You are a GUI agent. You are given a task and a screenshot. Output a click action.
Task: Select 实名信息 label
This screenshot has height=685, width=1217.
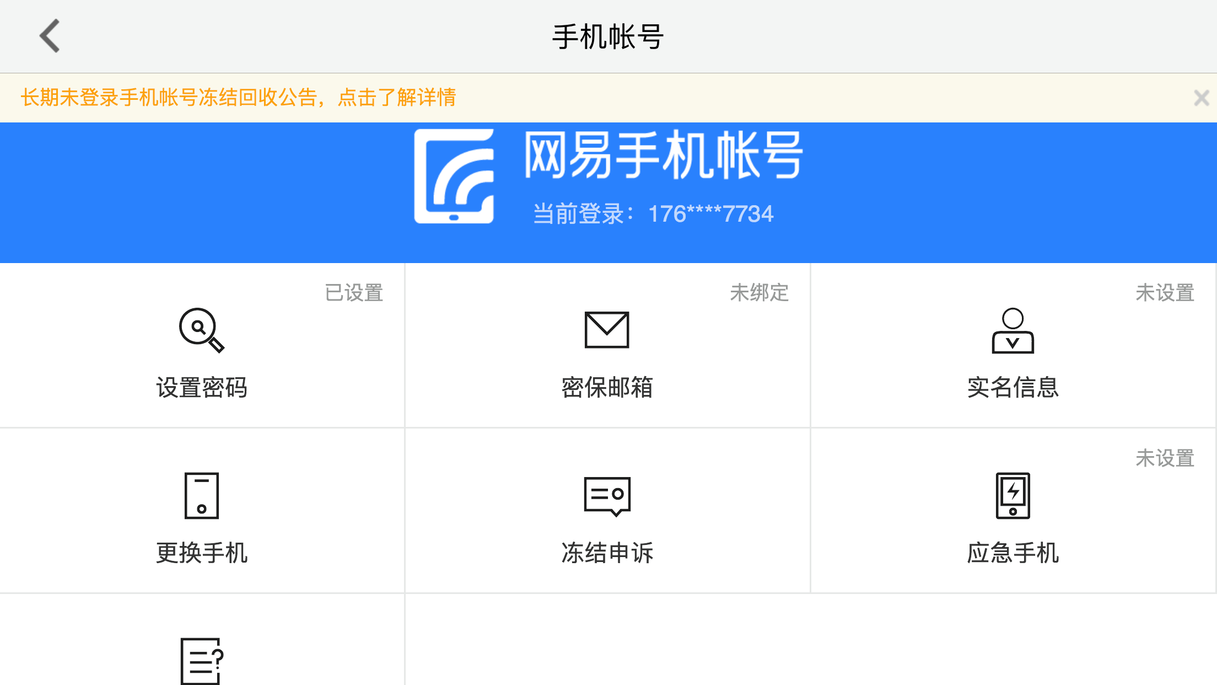1013,387
